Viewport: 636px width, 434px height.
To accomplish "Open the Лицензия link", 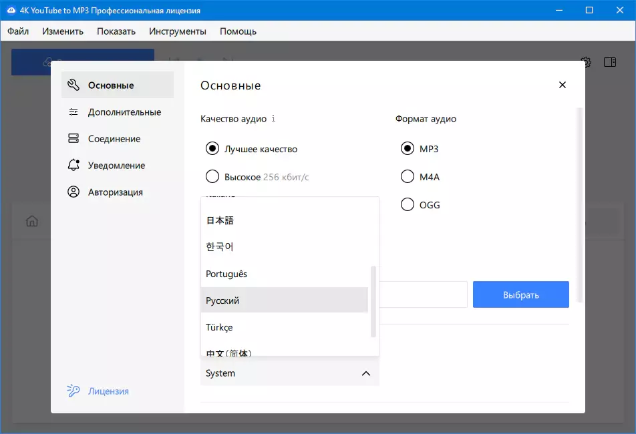I will pyautogui.click(x=108, y=391).
